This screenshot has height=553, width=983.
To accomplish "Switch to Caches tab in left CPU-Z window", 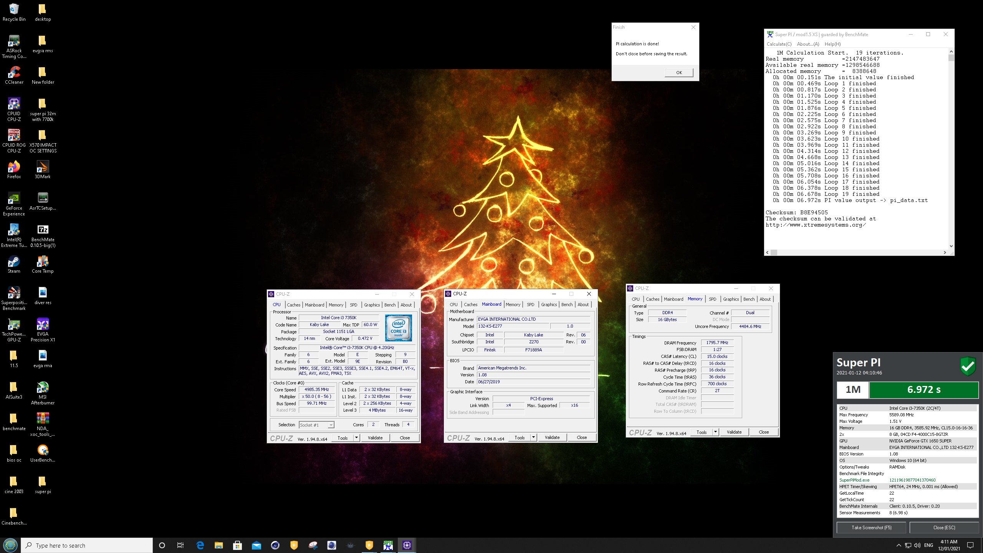I will (294, 305).
